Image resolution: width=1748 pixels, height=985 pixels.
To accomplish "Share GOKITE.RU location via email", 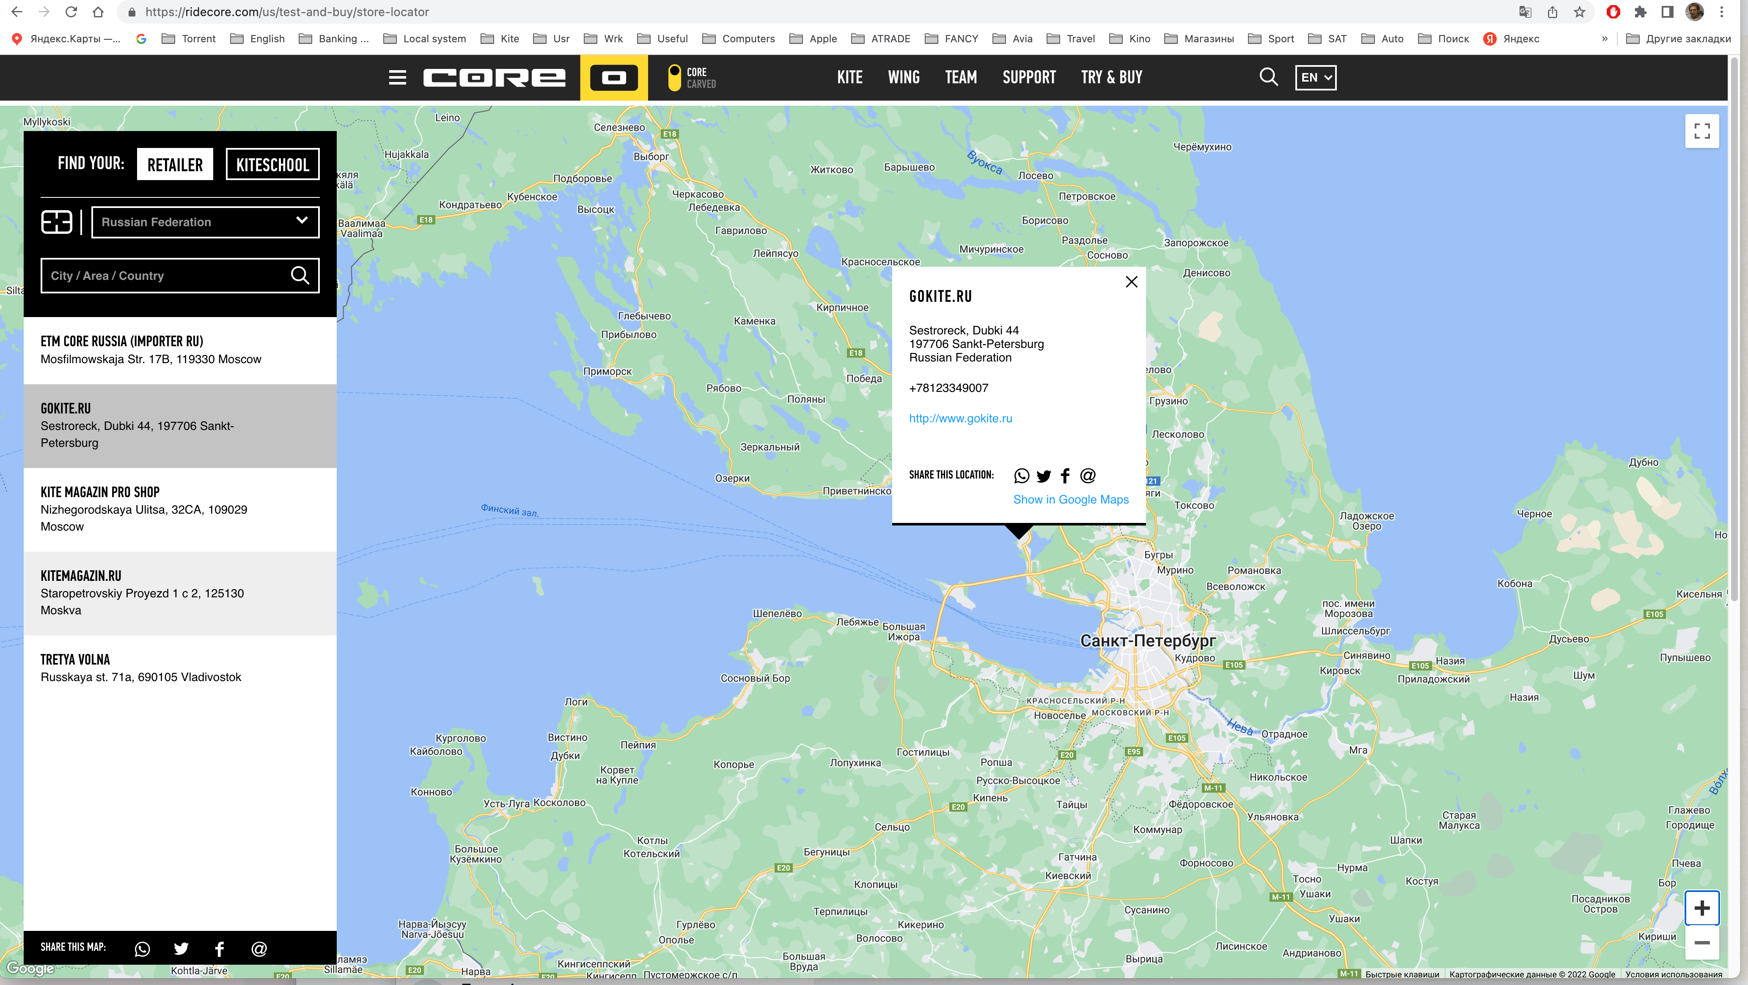I will [x=1087, y=475].
